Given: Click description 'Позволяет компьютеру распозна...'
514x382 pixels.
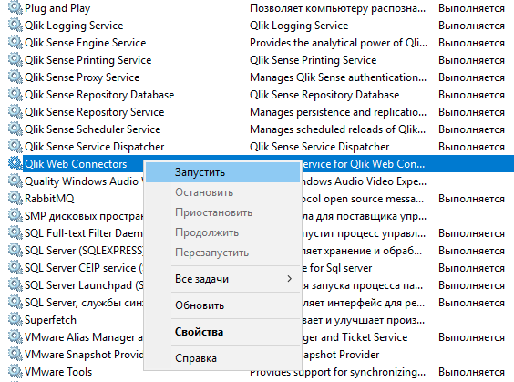Looking at the screenshot, I should pos(337,8).
